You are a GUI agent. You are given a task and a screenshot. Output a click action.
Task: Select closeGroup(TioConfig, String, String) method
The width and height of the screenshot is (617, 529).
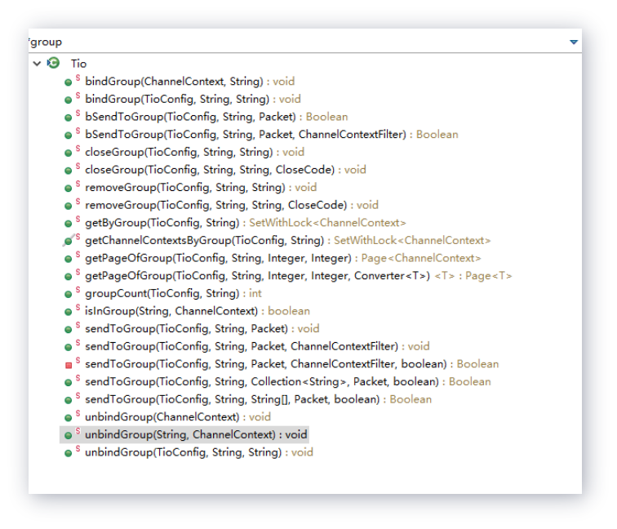pos(195,153)
